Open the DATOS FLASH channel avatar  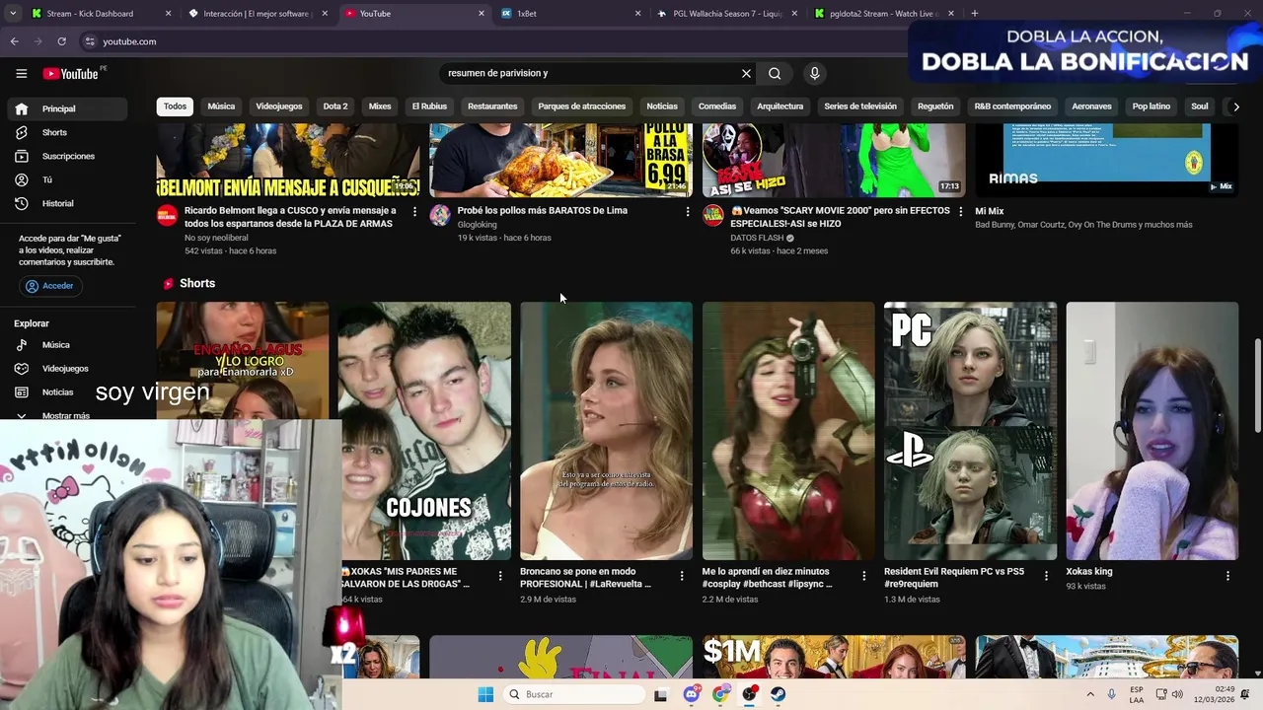pyautogui.click(x=712, y=215)
